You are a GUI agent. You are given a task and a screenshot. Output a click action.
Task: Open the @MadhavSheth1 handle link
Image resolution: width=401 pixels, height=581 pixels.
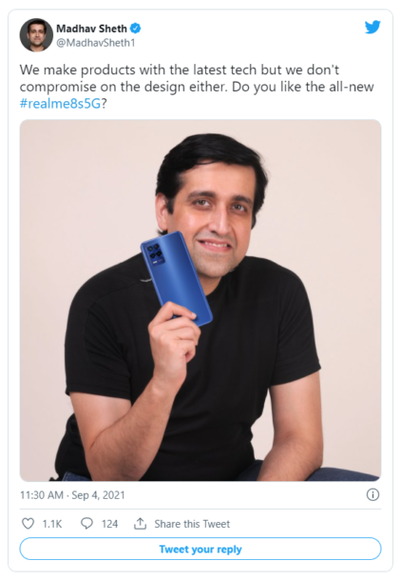tap(96, 43)
